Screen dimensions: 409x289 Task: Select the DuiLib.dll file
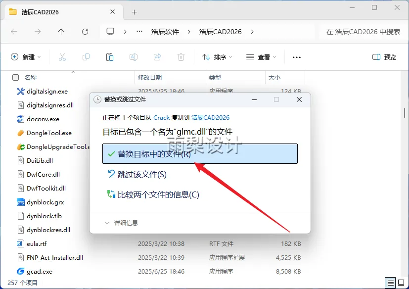(40, 160)
